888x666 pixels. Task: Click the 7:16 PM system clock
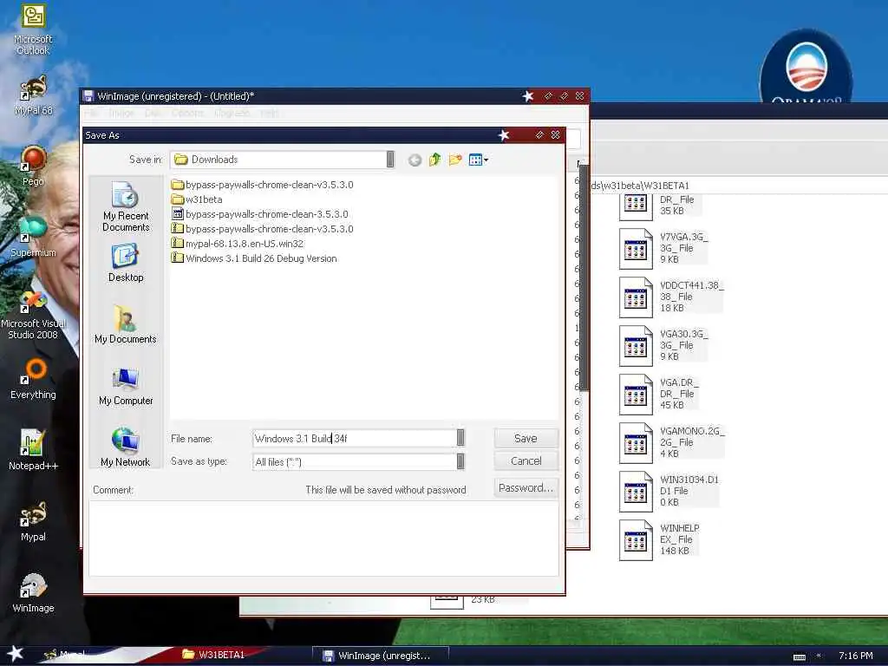pyautogui.click(x=855, y=656)
